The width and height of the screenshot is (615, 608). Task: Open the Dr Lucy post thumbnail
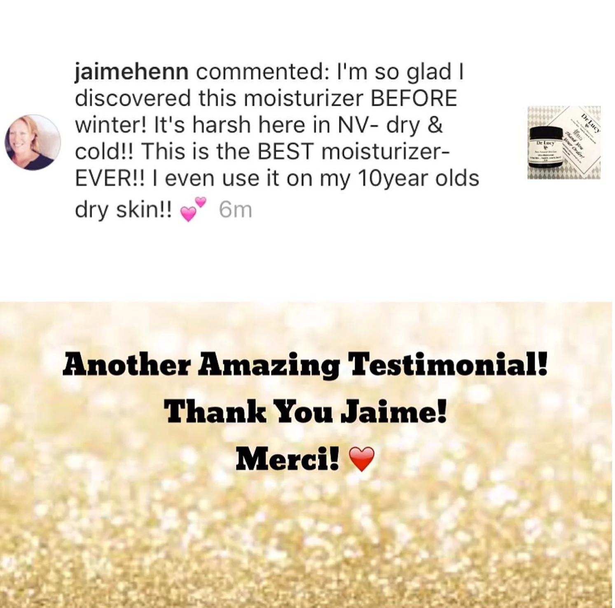tap(564, 143)
